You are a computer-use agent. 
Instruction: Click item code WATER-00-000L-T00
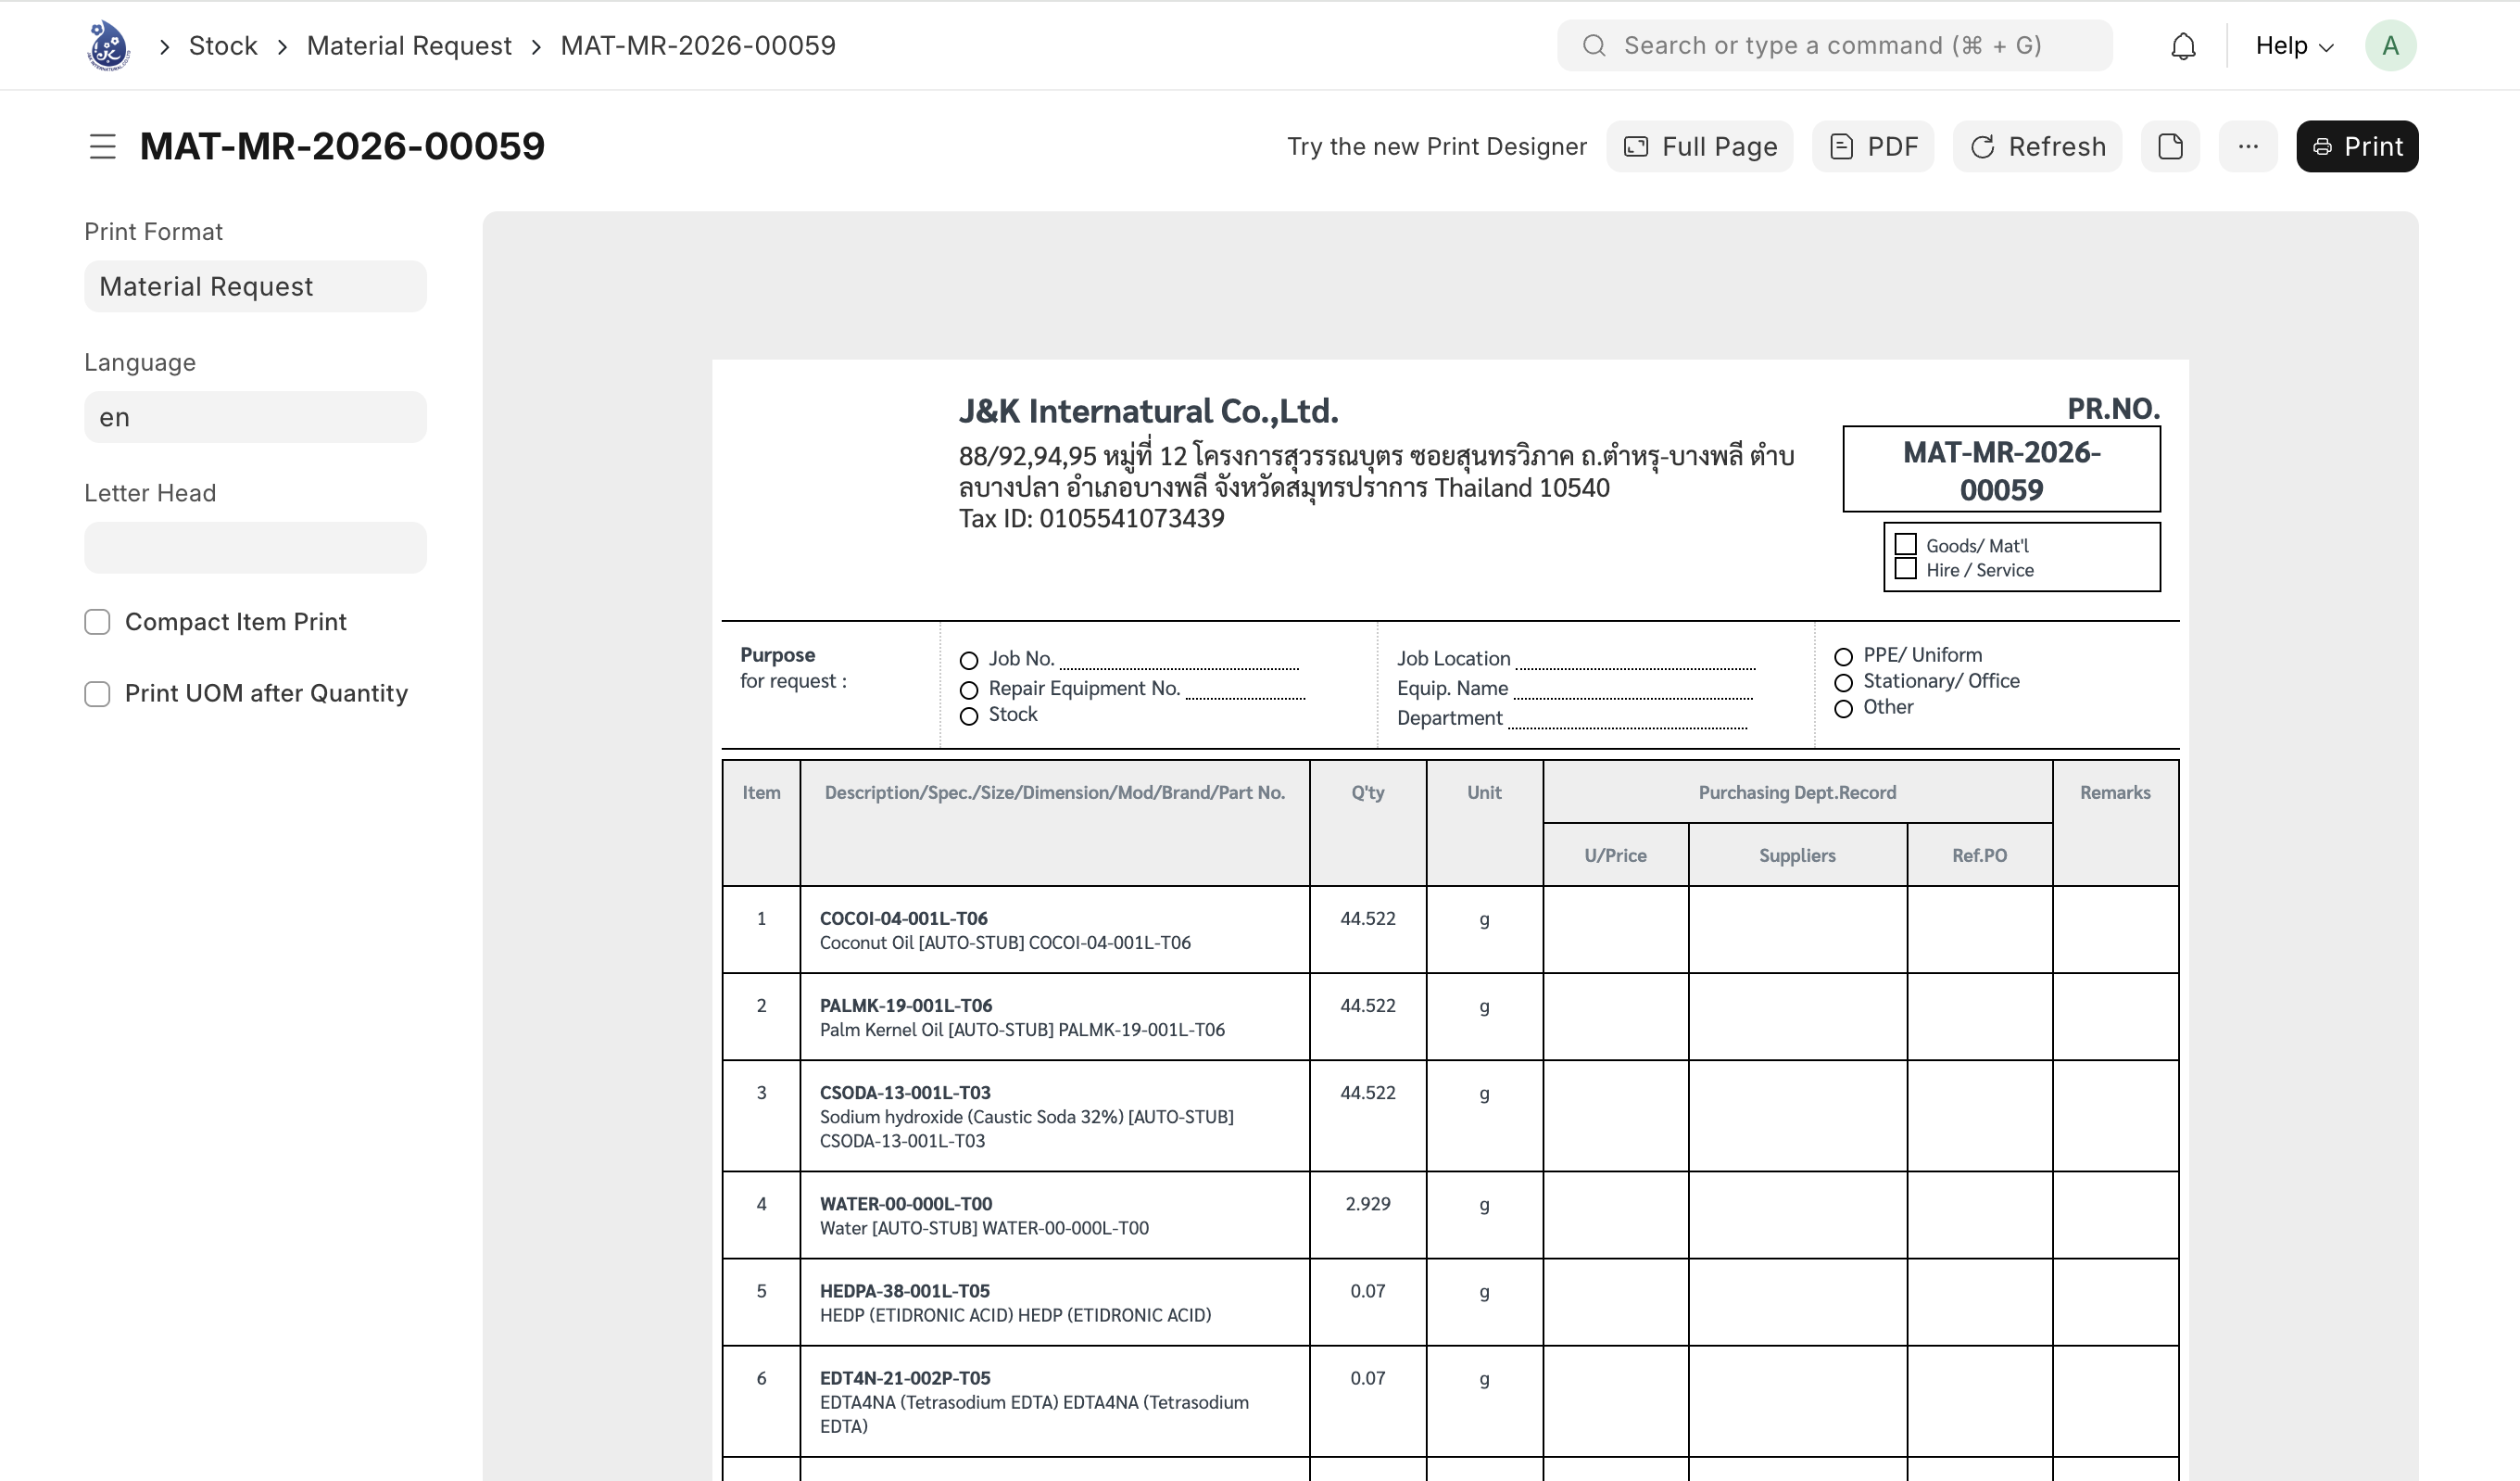[906, 1204]
